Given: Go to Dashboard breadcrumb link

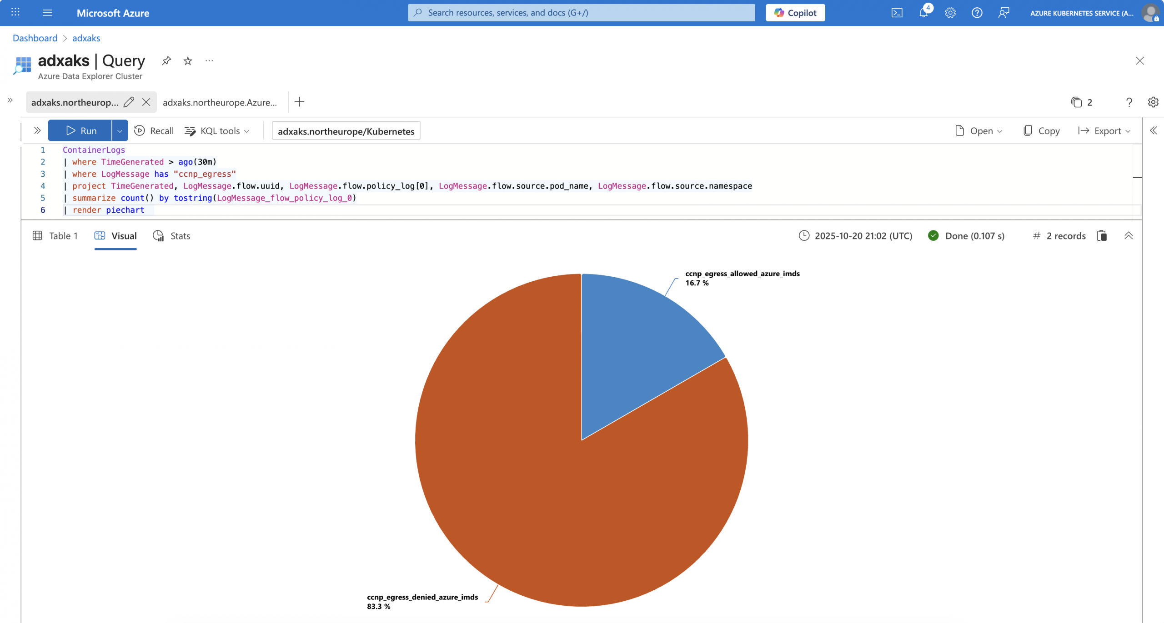Looking at the screenshot, I should (35, 38).
